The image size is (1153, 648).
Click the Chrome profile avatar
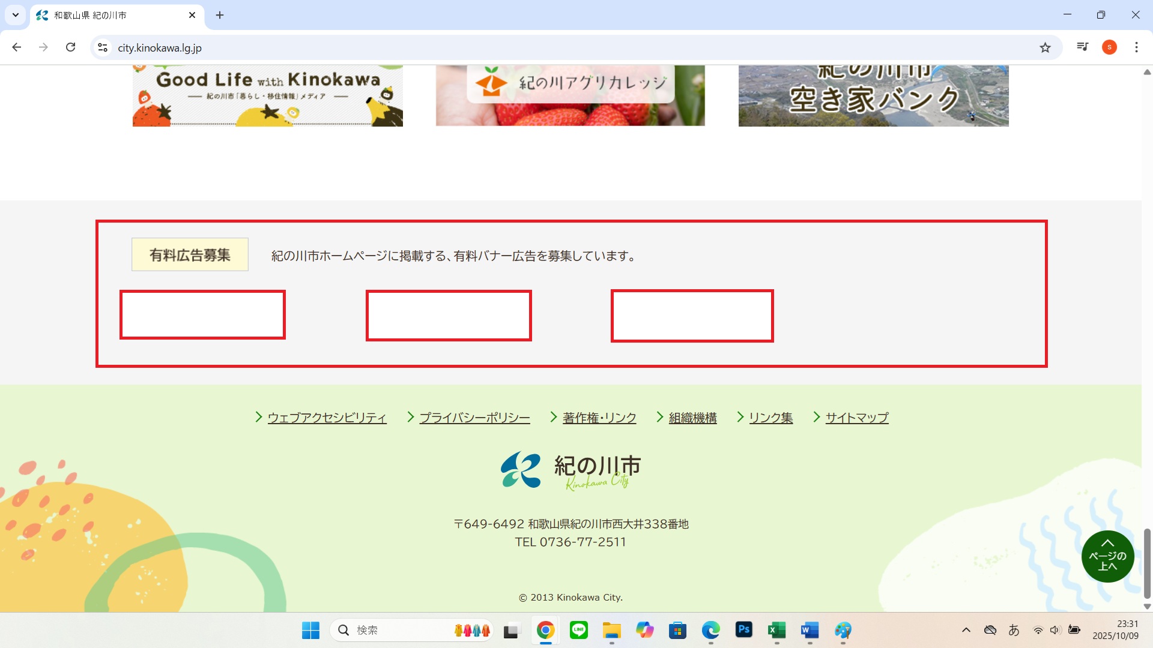(x=1109, y=47)
